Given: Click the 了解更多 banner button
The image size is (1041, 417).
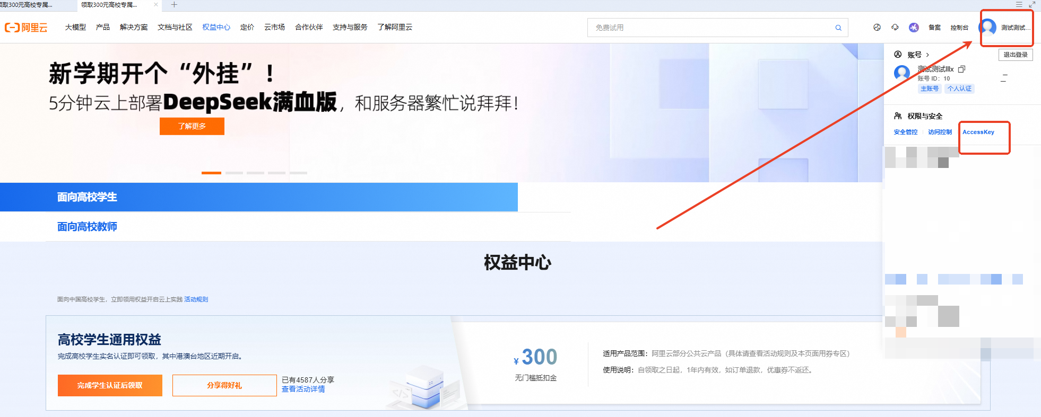Looking at the screenshot, I should coord(192,126).
